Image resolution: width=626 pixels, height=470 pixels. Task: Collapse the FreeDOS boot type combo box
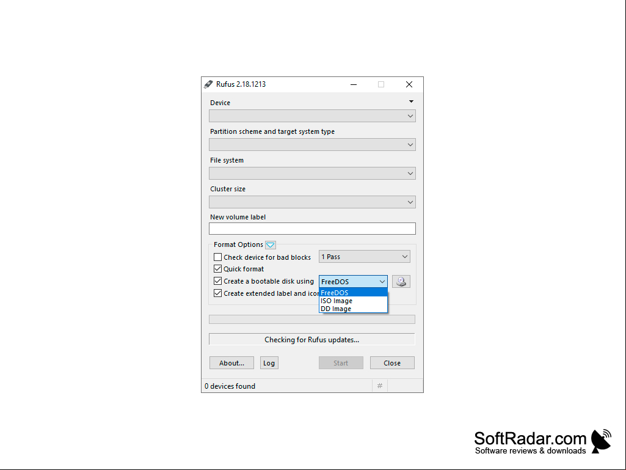point(354,281)
